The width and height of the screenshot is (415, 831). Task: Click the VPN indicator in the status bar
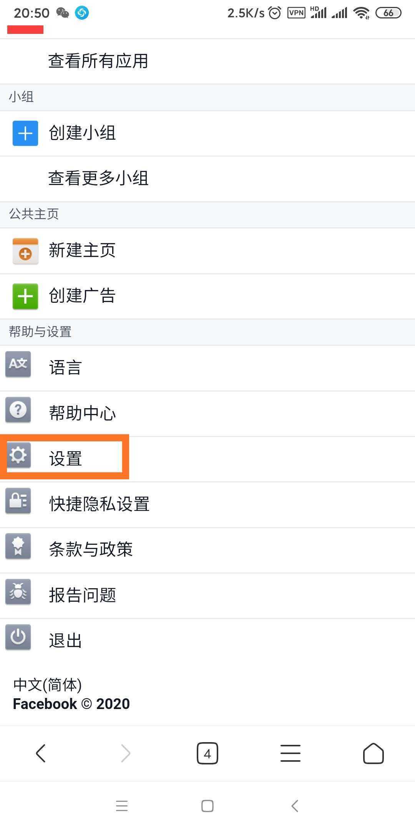click(296, 12)
